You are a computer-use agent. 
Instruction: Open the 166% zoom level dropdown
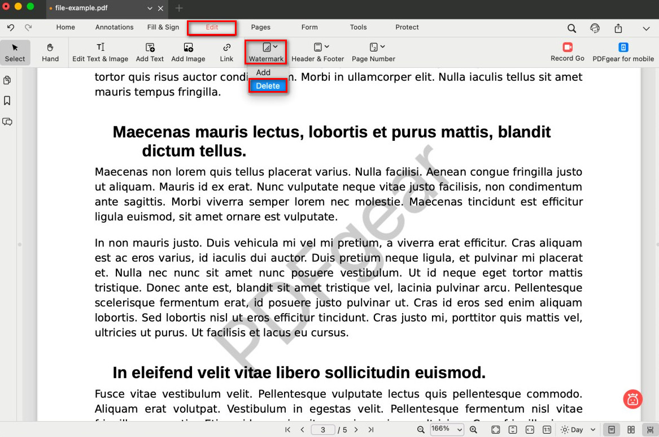(x=447, y=430)
